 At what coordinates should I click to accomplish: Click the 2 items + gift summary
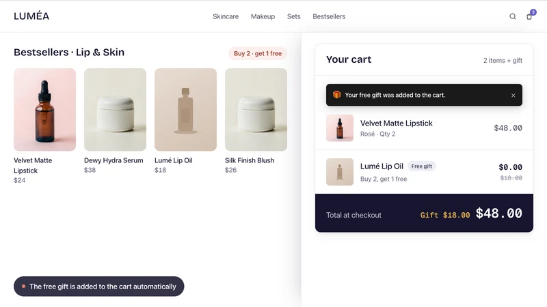[503, 61]
